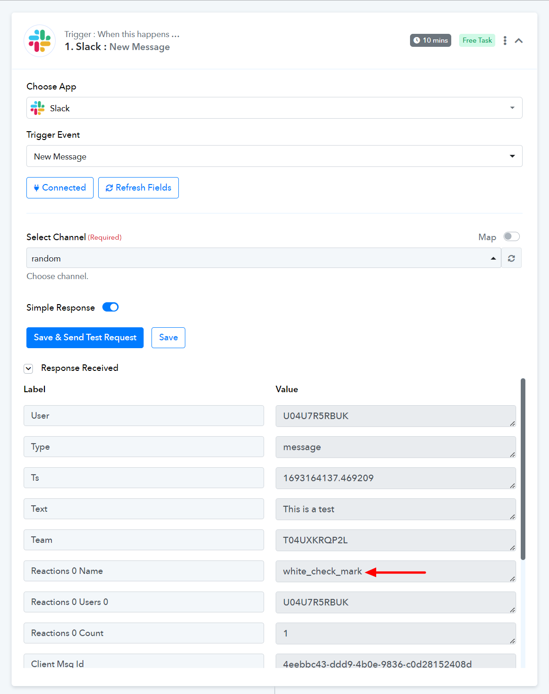Click the Reactions 0 Count label field

click(x=144, y=633)
